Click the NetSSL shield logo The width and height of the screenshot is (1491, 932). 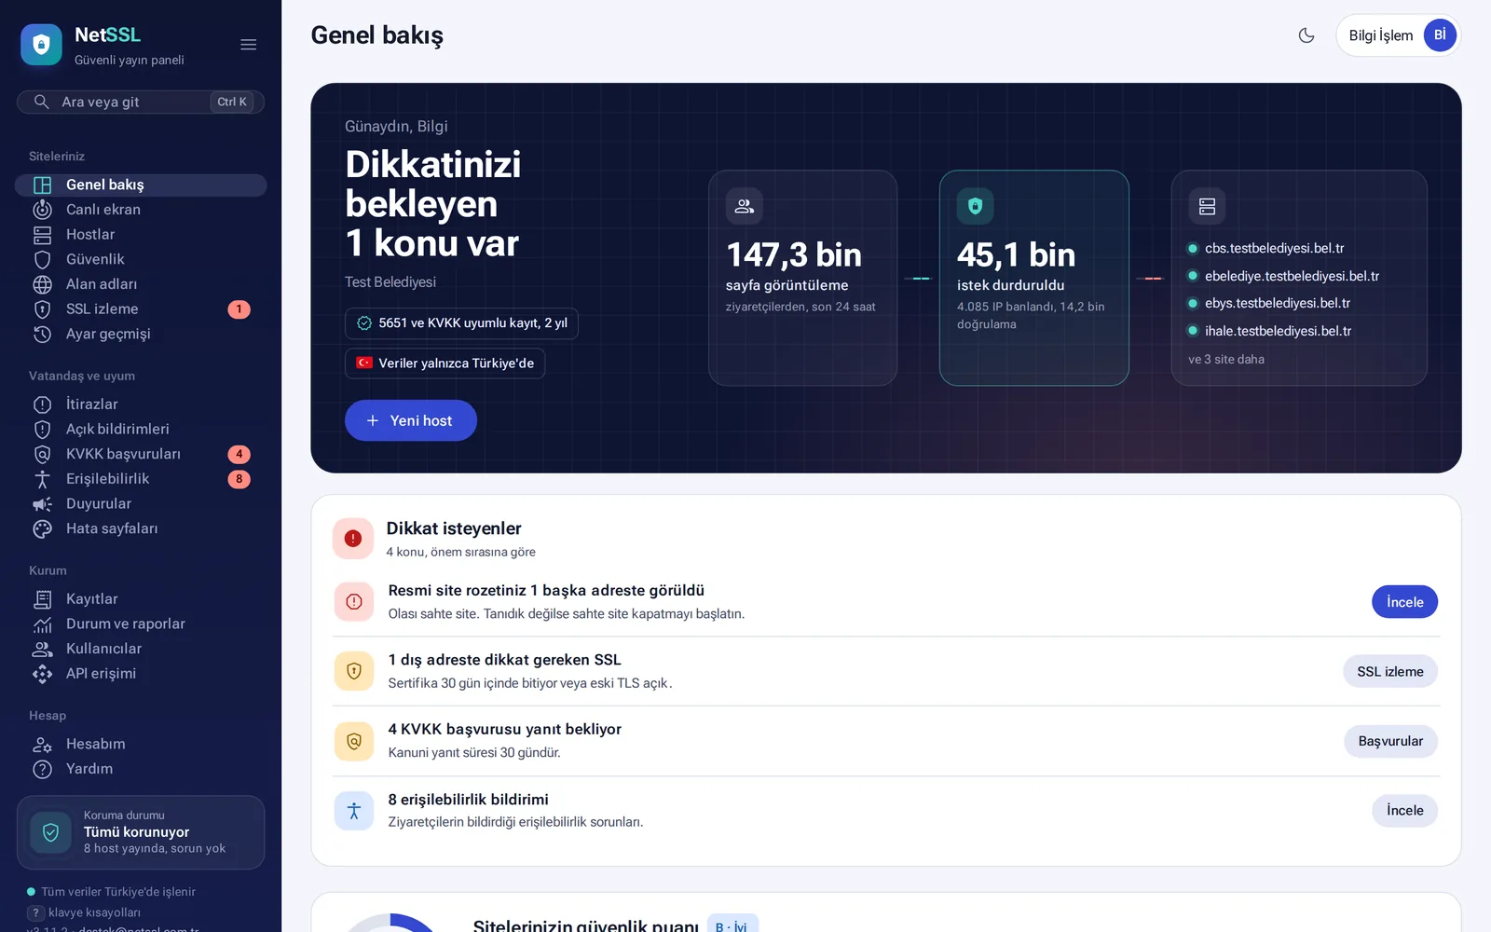pyautogui.click(x=41, y=45)
